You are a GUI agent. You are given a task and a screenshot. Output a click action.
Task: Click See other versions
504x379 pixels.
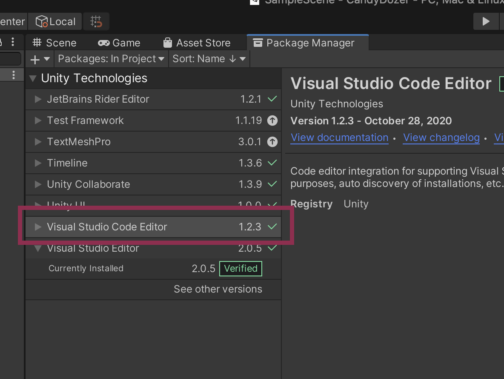(218, 289)
